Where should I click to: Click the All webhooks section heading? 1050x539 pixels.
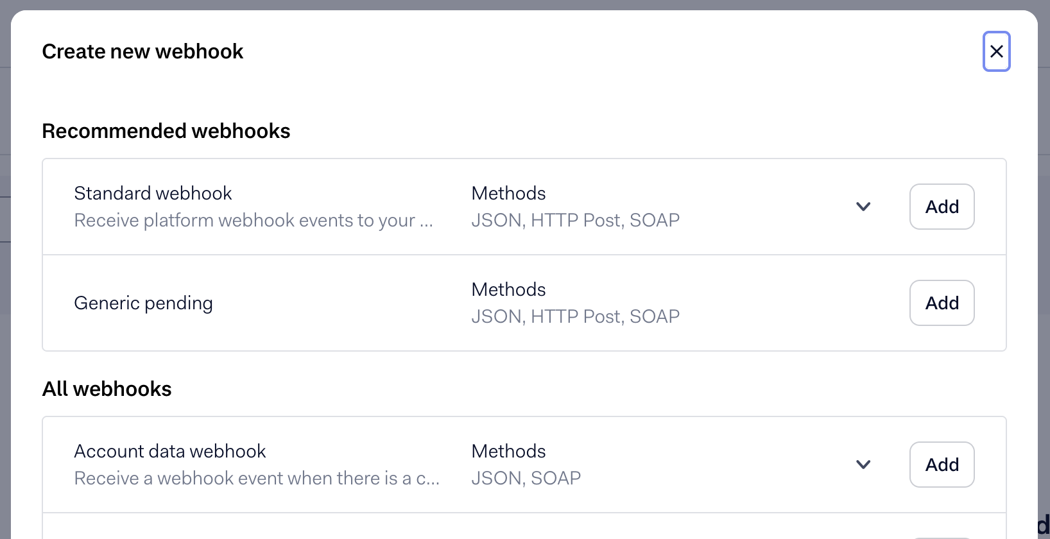tap(107, 389)
